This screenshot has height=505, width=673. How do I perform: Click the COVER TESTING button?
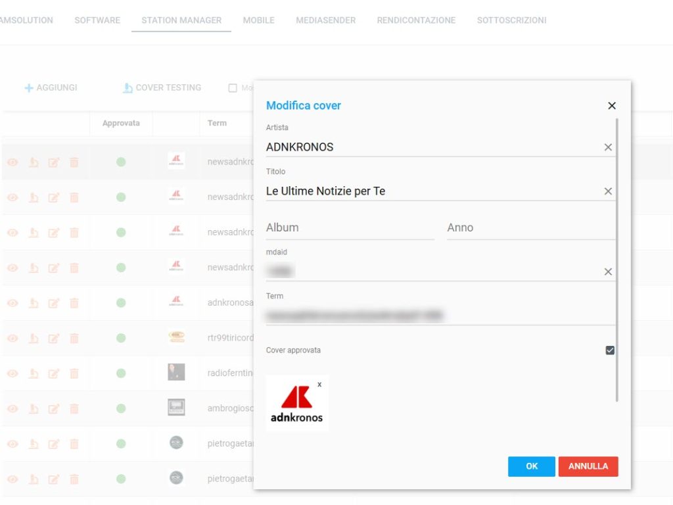(x=162, y=88)
